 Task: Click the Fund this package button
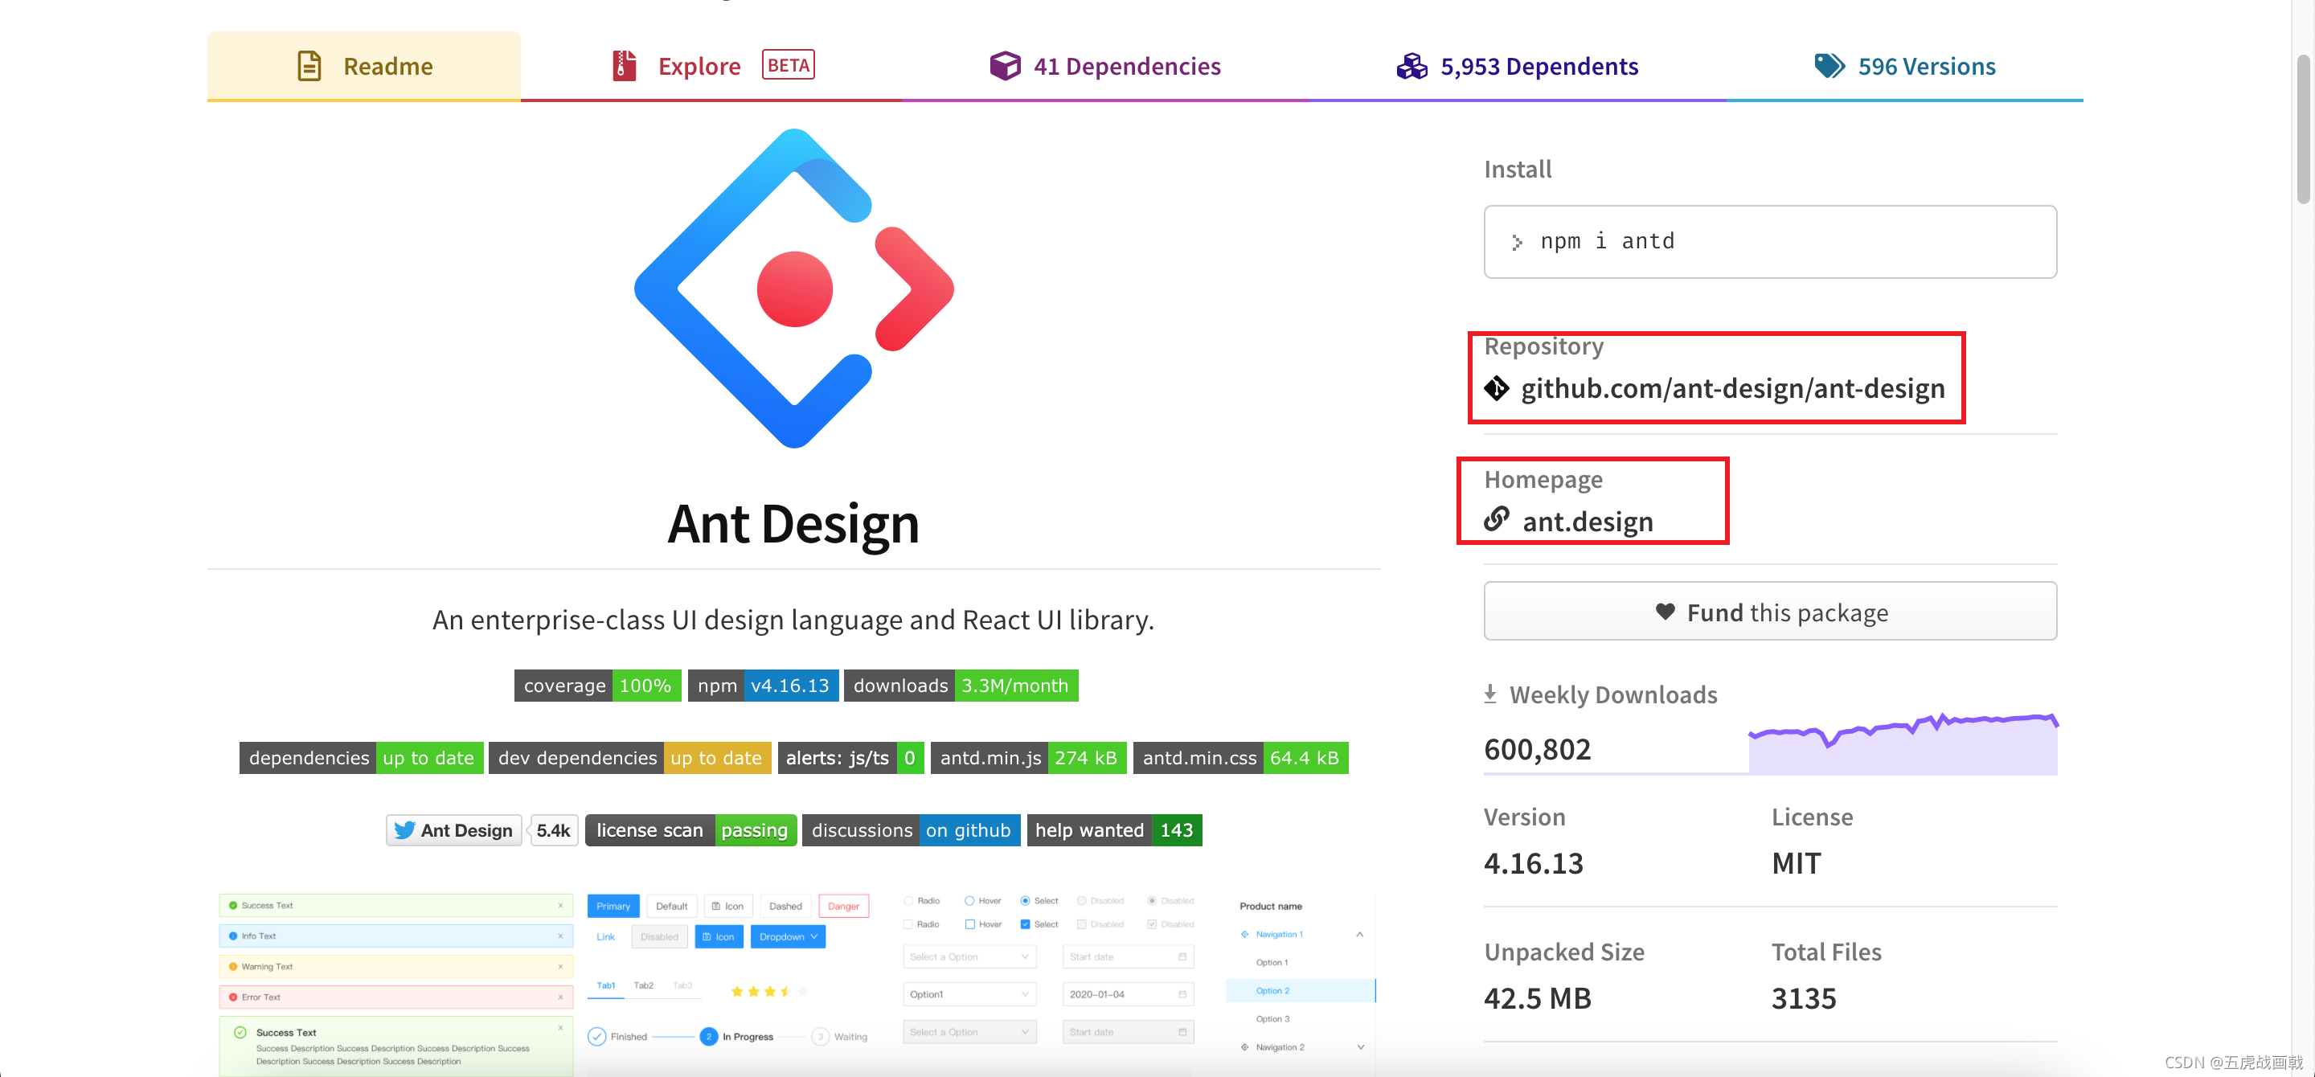tap(1769, 612)
